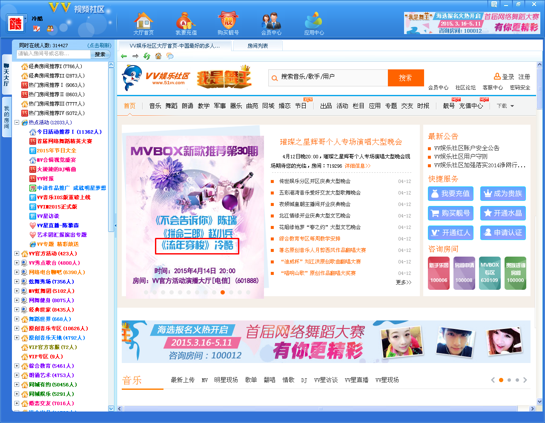Click the orange pager dot in 音乐 section

pyautogui.click(x=501, y=380)
